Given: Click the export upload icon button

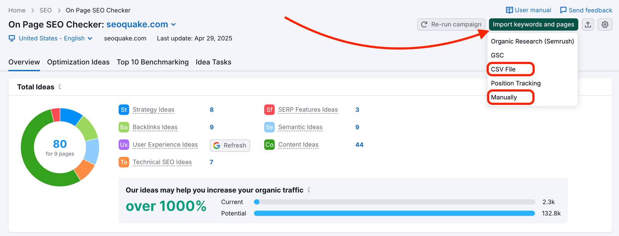Looking at the screenshot, I should [588, 24].
